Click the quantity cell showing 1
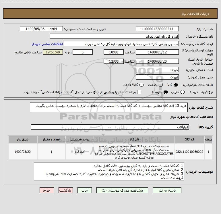Screen dimensions: 221x214 (x=51, y=152)
